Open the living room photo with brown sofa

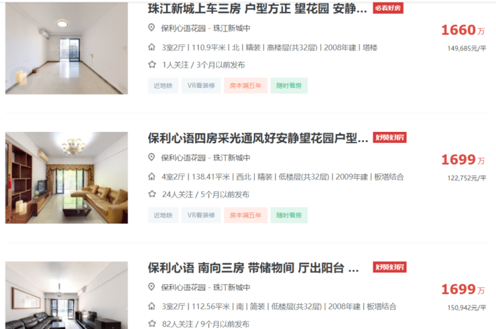click(x=66, y=178)
